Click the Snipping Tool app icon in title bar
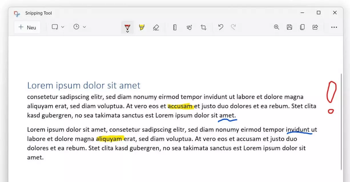The width and height of the screenshot is (350, 182). pos(17,13)
